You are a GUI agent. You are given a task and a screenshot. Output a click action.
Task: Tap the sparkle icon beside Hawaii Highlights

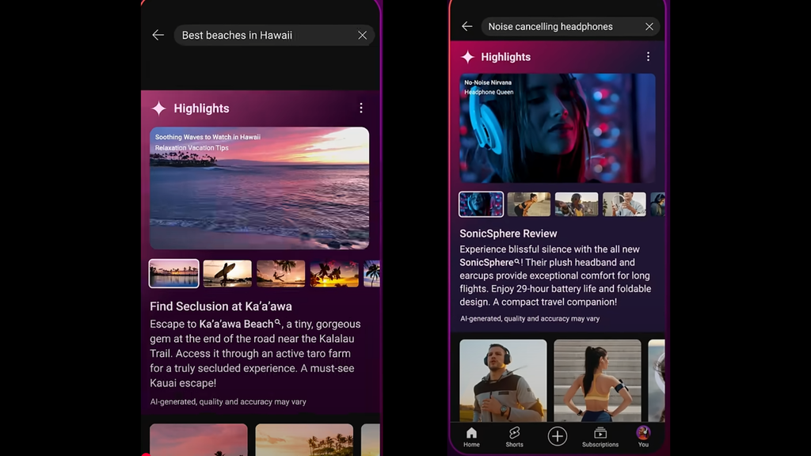[x=158, y=108]
